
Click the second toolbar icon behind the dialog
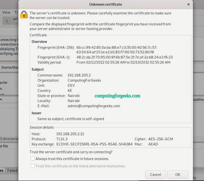(15, 21)
